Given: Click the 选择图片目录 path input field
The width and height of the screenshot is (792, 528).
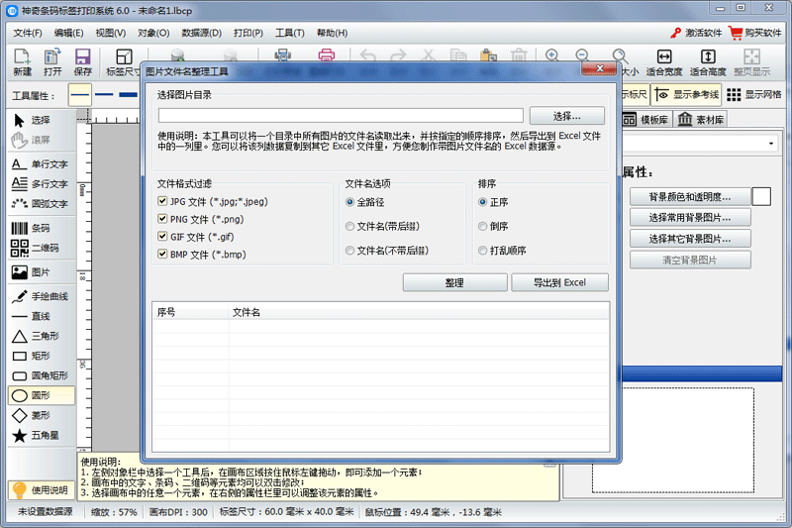Looking at the screenshot, I should point(340,116).
